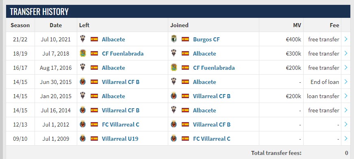Expand details arrow for Jul 7, 2018 transfer
Viewport: 354px width, 159px height.
tap(345, 54)
